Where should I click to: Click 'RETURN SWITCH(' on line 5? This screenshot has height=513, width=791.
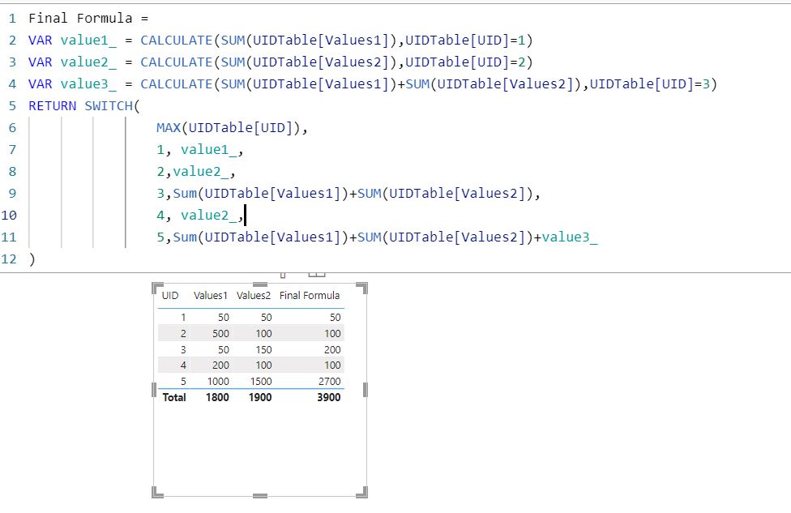click(84, 106)
